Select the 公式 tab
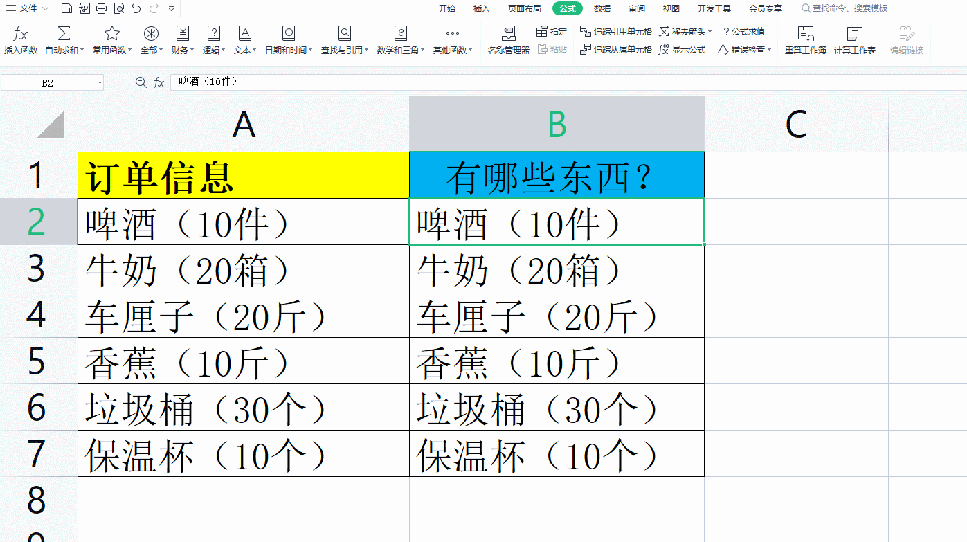The height and width of the screenshot is (542, 967). coord(568,8)
